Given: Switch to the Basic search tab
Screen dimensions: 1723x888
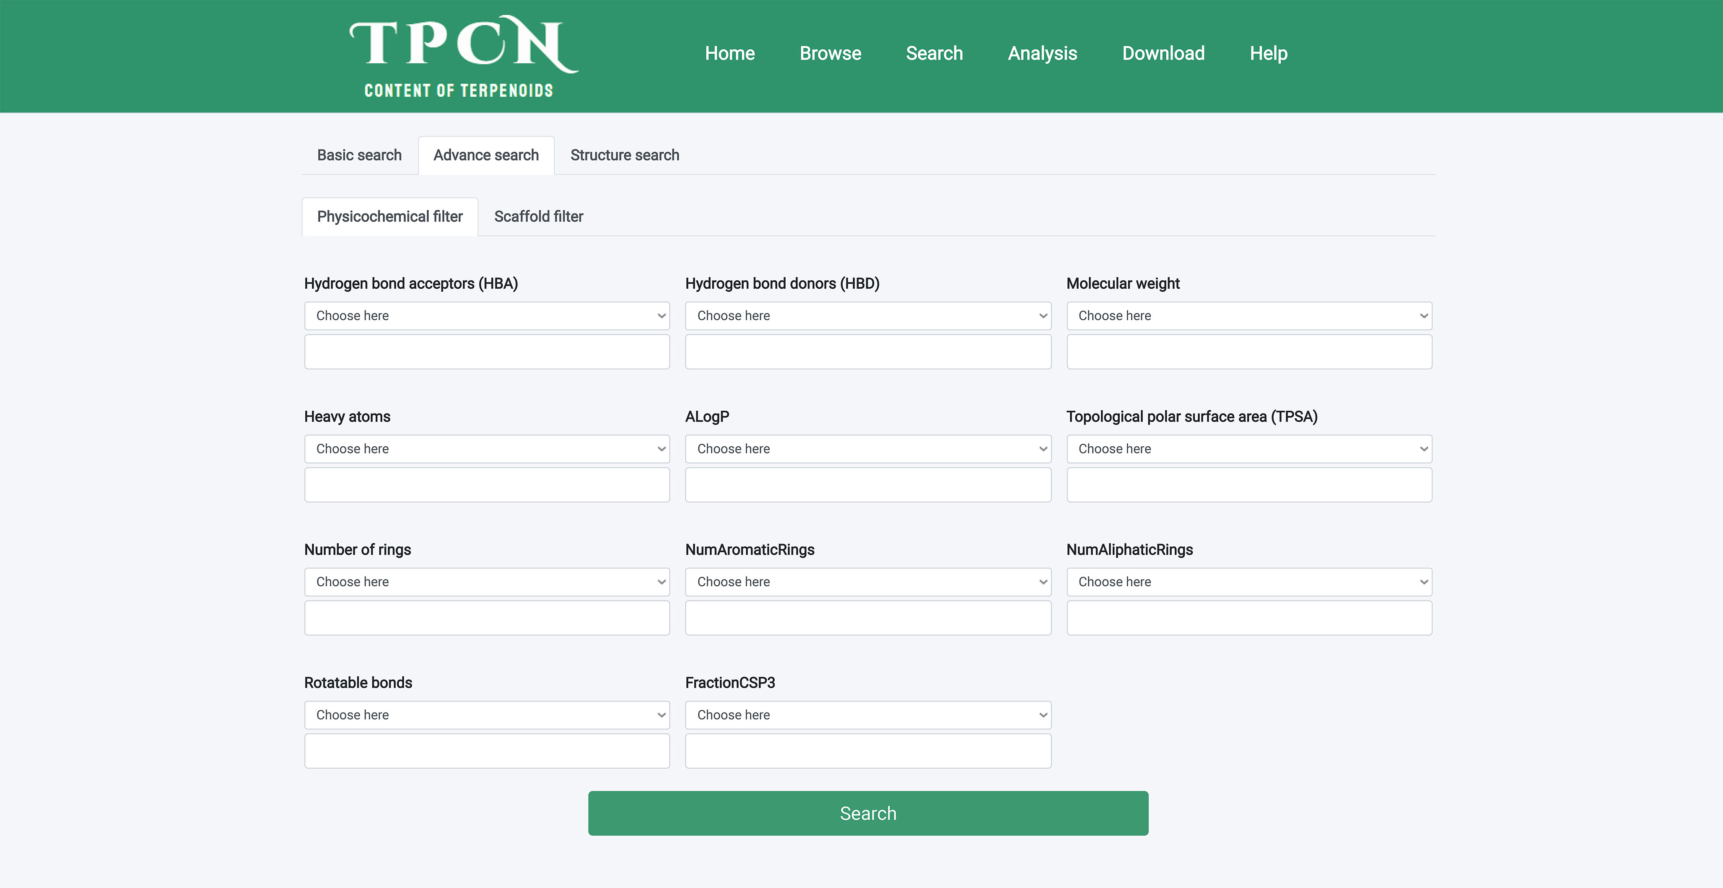Looking at the screenshot, I should (359, 155).
